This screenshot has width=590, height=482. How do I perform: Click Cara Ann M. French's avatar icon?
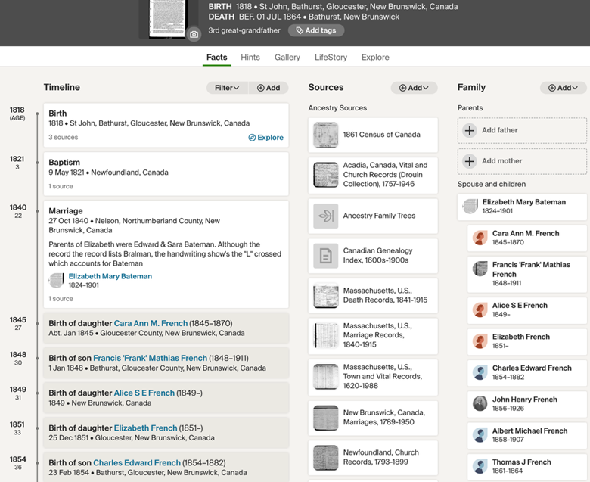coord(480,238)
